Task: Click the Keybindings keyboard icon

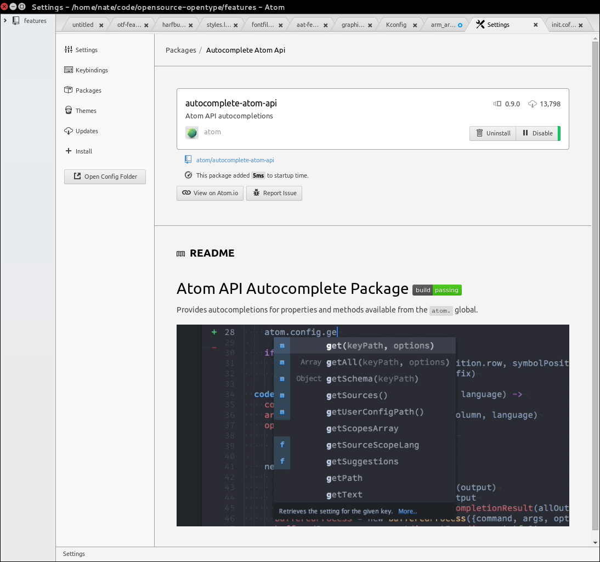Action: [x=69, y=70]
